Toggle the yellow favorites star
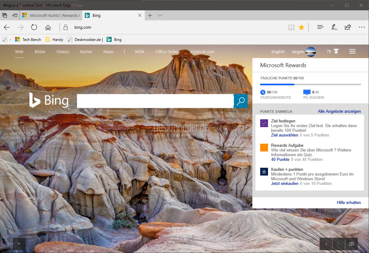Screen dimensions: 369x253 (x=301, y=27)
